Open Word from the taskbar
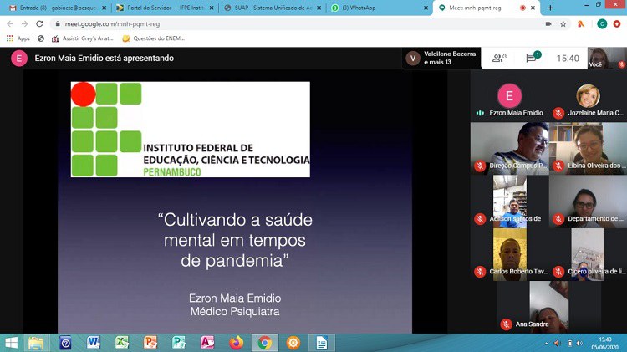The width and height of the screenshot is (627, 352). 93,342
